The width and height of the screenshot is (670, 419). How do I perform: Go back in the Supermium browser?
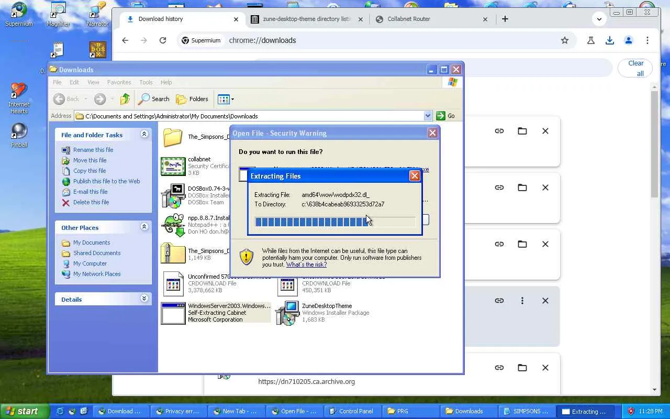pyautogui.click(x=125, y=40)
